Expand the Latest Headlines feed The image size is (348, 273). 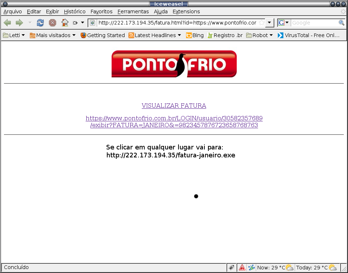point(155,35)
